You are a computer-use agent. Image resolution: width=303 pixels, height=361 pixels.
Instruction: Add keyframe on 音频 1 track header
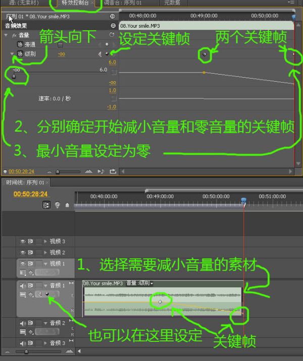(47, 294)
